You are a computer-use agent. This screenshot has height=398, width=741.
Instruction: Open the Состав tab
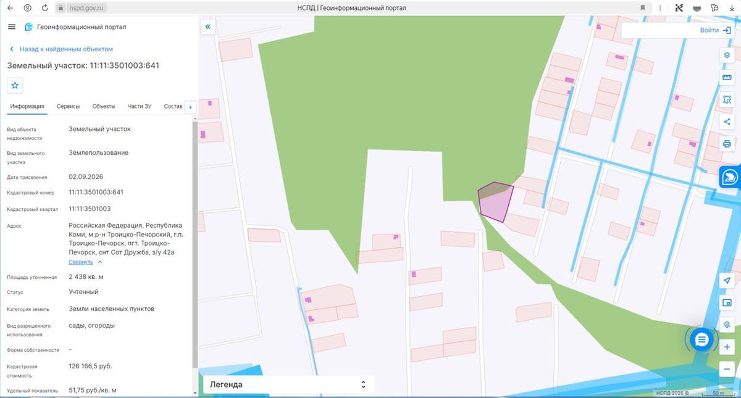(x=174, y=106)
